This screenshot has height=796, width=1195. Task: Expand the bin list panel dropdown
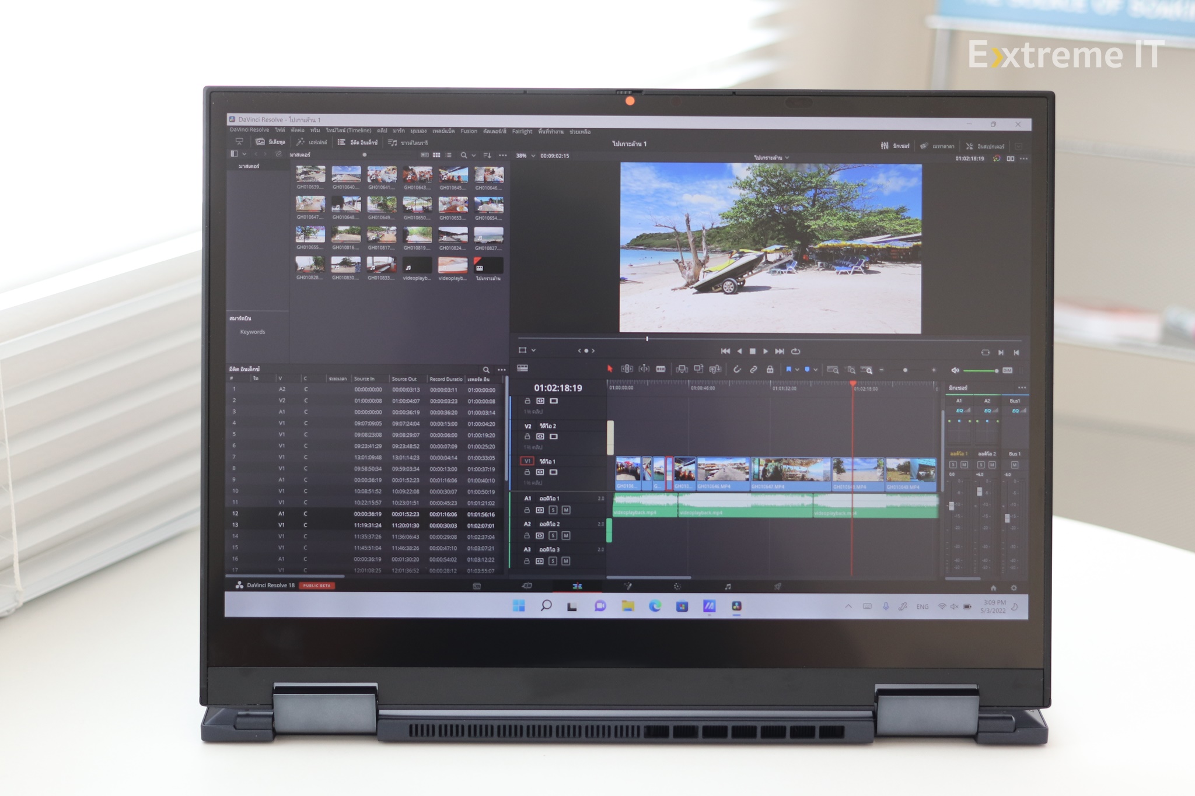point(244,154)
